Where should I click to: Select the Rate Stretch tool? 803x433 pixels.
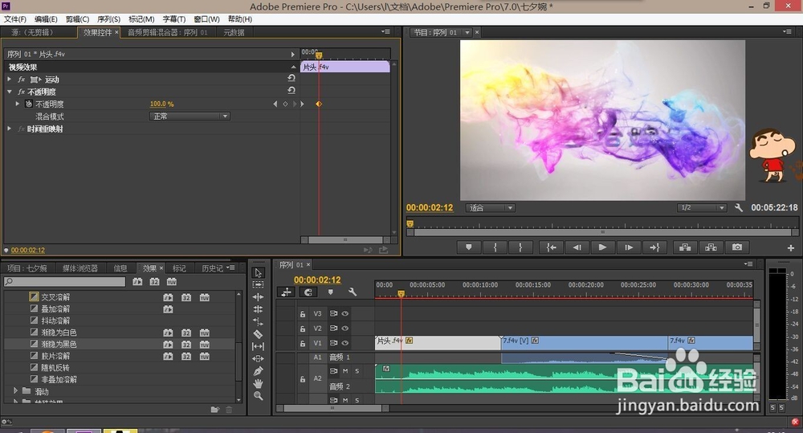tap(258, 322)
